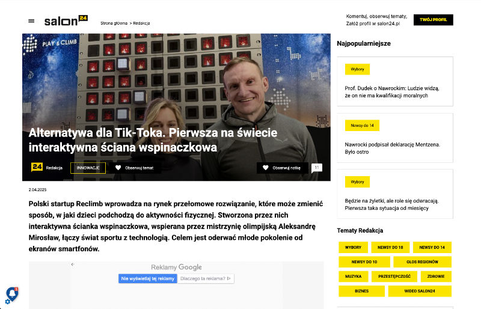The height and width of the screenshot is (309, 481).
Task: Click the ad back arrow
Action: coord(73,264)
